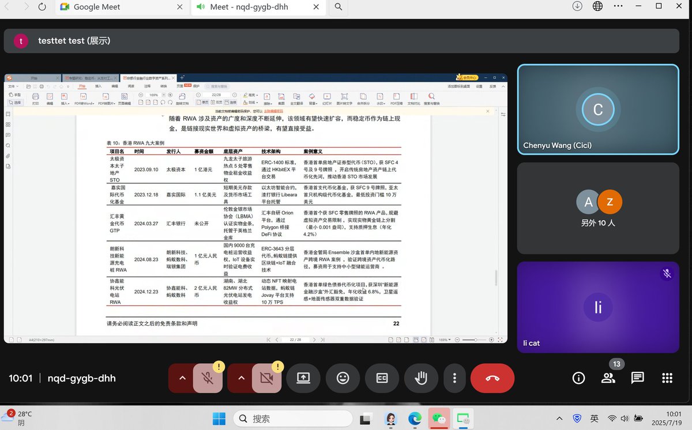Leave the call with red hang-up button

[492, 378]
